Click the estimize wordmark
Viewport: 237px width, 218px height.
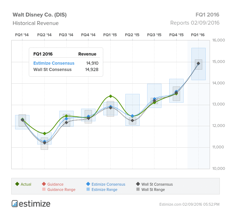coord(35,204)
